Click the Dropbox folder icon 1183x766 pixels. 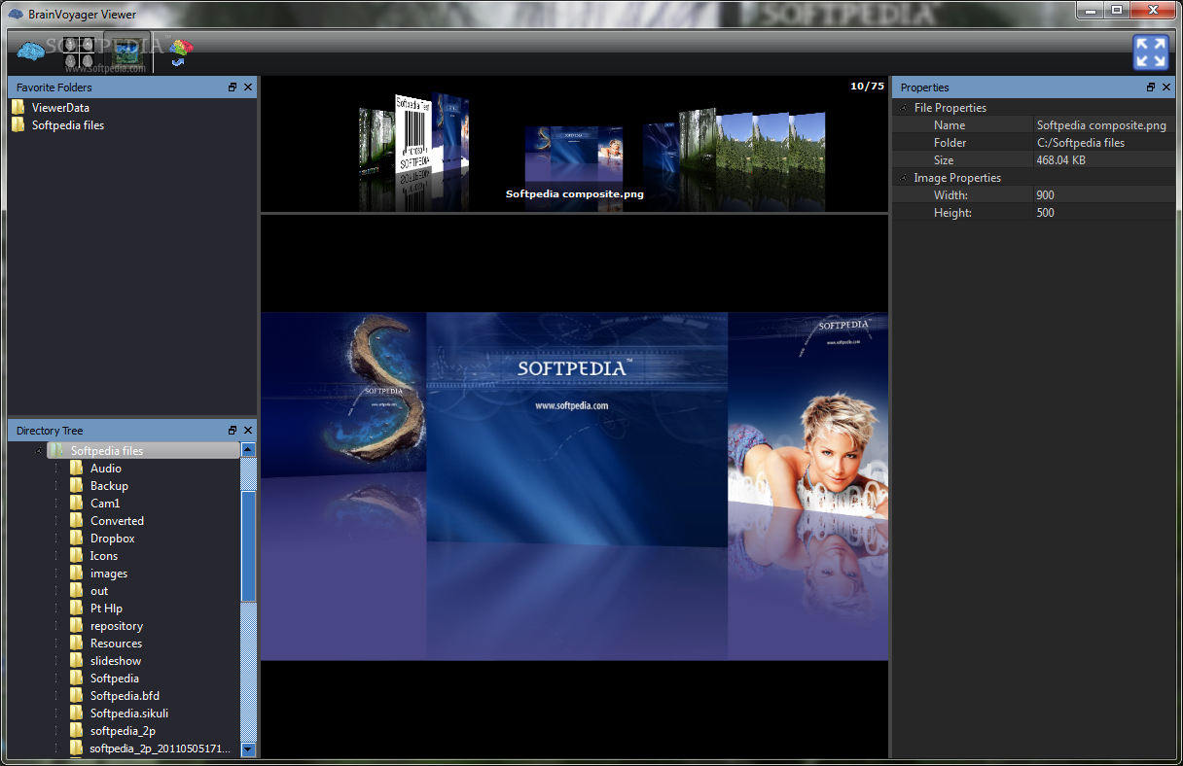click(x=76, y=539)
